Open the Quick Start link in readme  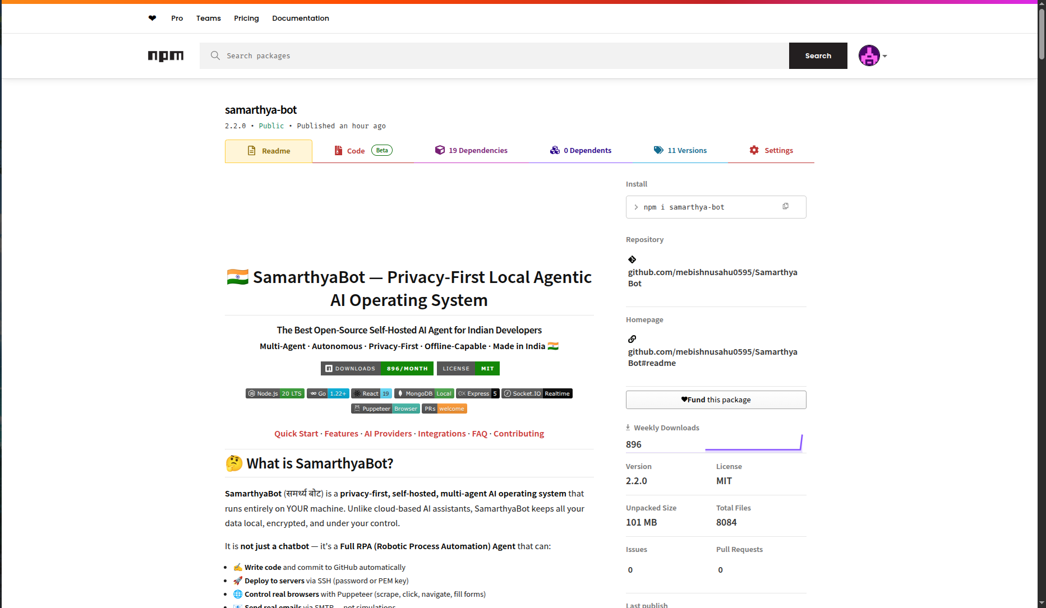(x=296, y=433)
